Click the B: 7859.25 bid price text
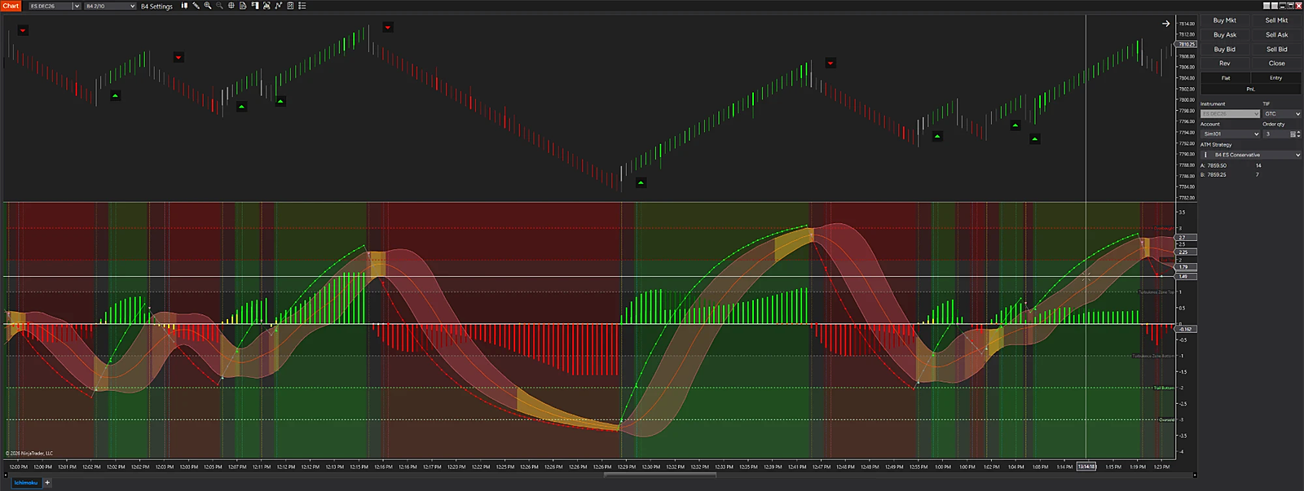 pos(1214,174)
